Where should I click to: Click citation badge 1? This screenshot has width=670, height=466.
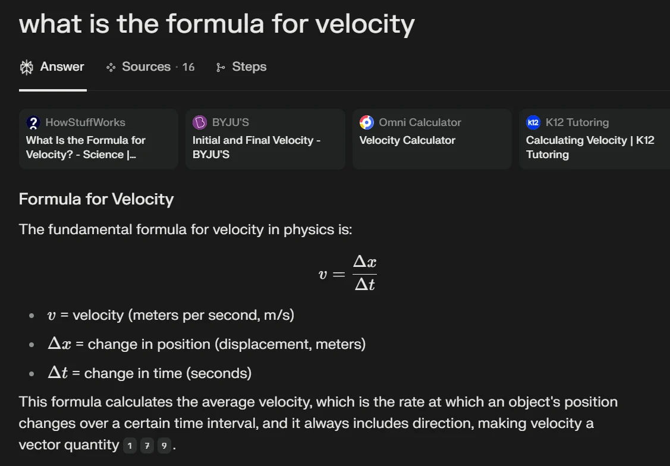click(130, 446)
